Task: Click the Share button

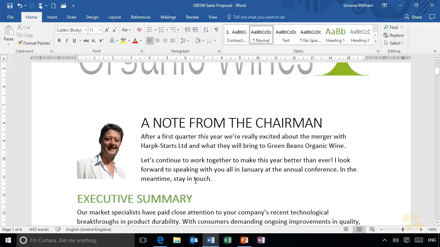Action: [x=413, y=17]
